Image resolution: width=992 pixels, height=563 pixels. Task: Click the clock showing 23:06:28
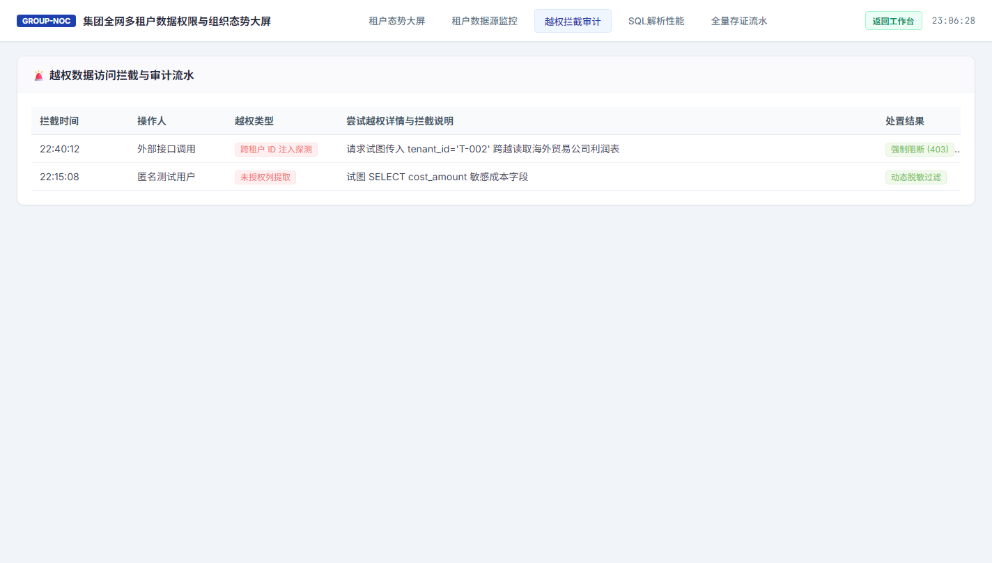pyautogui.click(x=953, y=21)
